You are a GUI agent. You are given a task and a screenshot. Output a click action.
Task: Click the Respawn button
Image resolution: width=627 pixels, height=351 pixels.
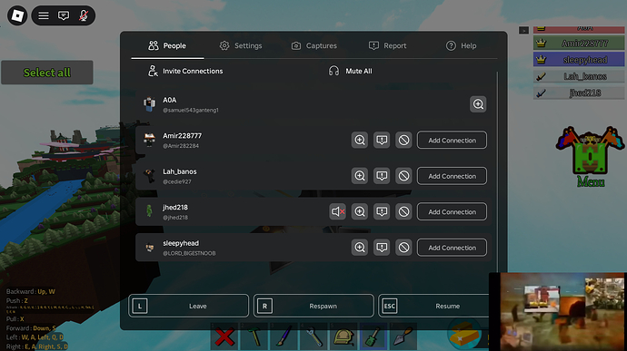pos(313,306)
